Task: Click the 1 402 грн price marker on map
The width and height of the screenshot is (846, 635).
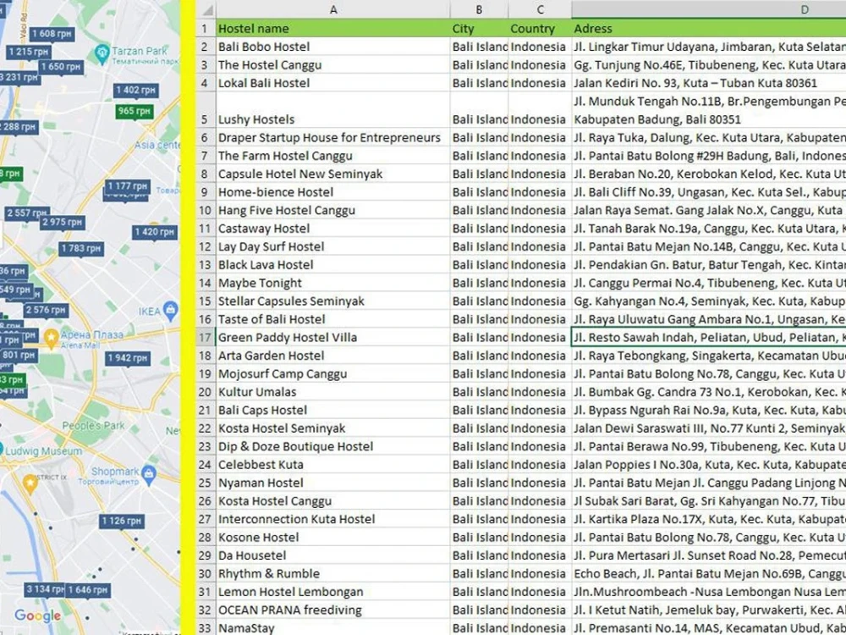Action: 135,91
